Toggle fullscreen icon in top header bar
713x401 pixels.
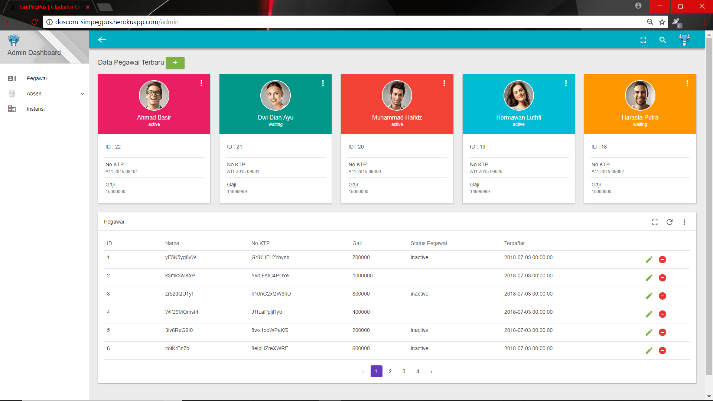pos(643,40)
